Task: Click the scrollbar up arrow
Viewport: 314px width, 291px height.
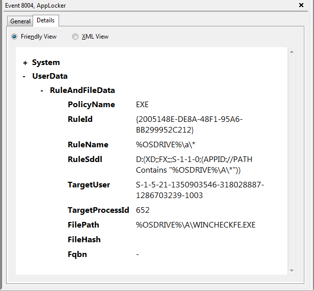Action: (292, 52)
